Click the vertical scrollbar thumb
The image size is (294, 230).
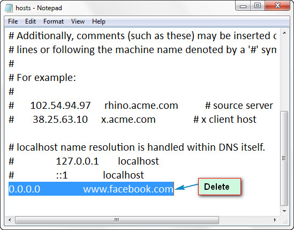tap(284, 158)
